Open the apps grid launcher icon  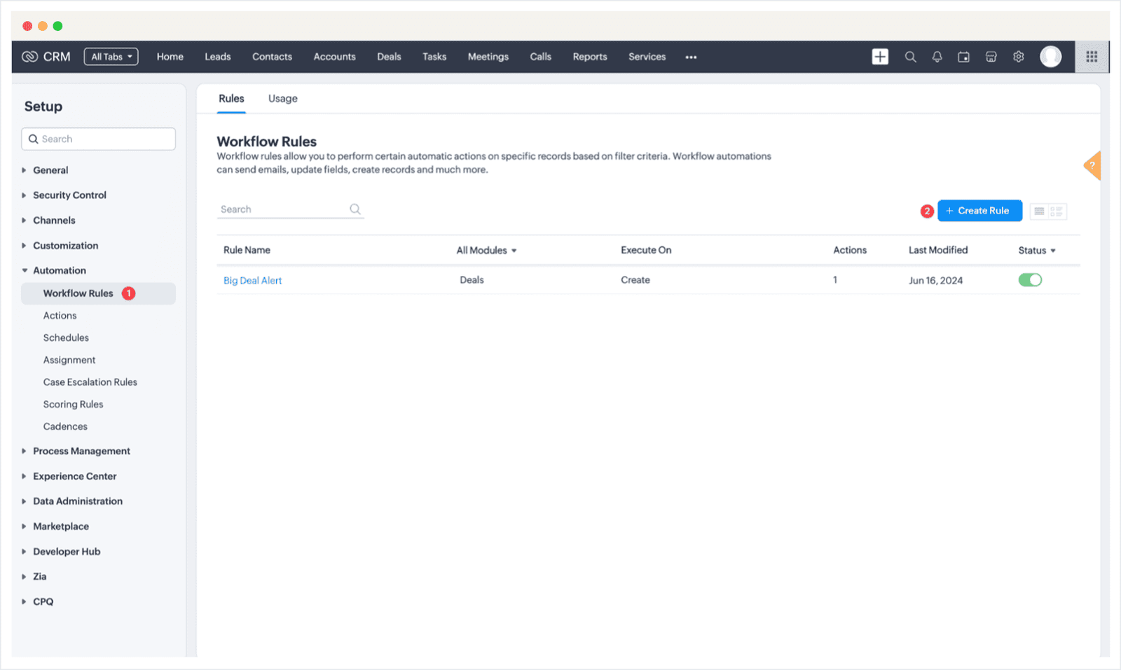tap(1092, 57)
